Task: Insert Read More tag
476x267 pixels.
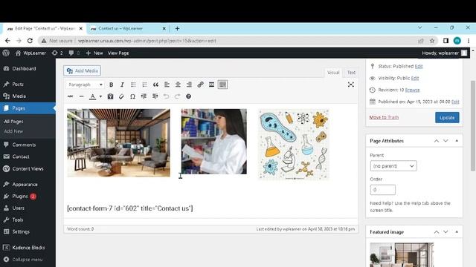Action: pos(211,85)
